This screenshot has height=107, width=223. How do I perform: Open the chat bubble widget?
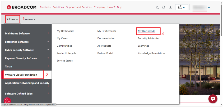point(213,98)
